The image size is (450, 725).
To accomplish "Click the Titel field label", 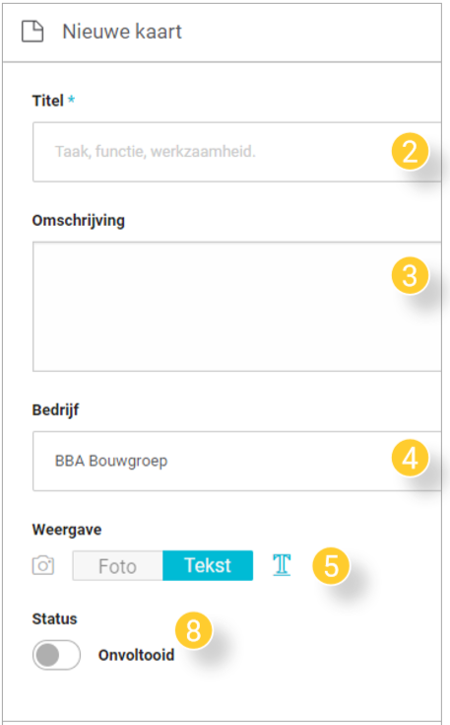I will pos(47,101).
